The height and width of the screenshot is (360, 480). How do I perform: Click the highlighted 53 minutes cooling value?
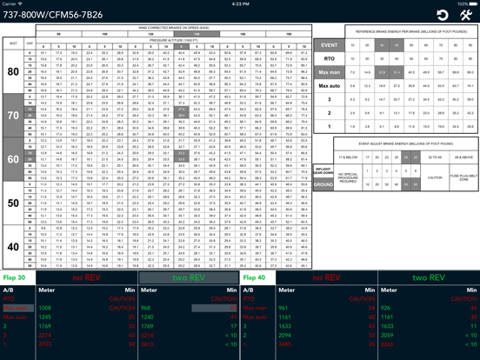[214, 308]
